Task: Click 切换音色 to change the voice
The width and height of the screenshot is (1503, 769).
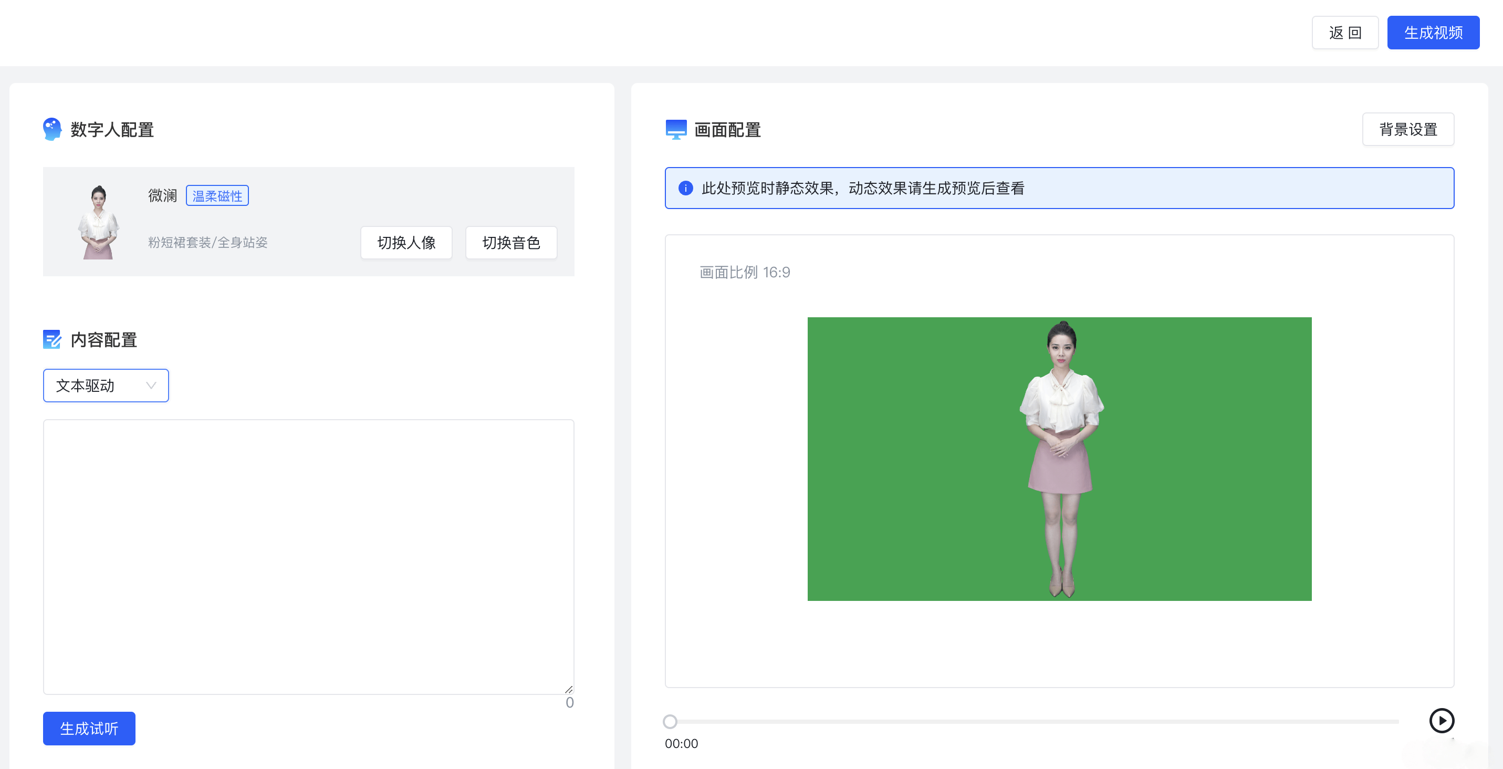Action: (x=511, y=243)
